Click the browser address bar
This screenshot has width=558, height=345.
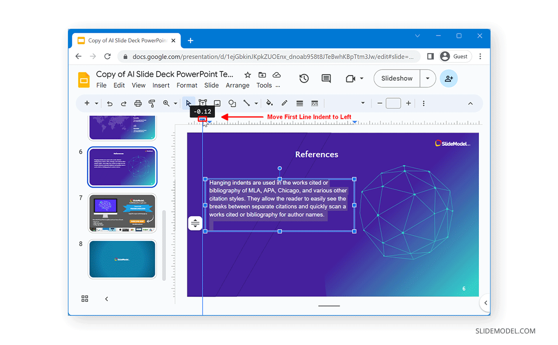pyautogui.click(x=269, y=57)
